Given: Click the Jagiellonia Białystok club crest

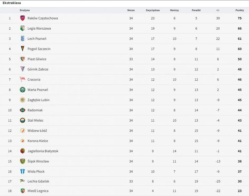Looking at the screenshot, I should 22,151.
